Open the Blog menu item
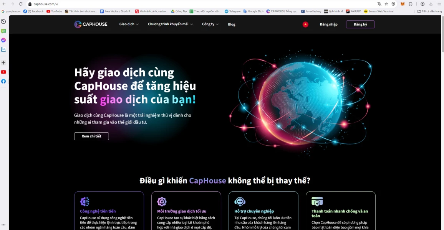This screenshot has height=230, width=444. coord(232,24)
